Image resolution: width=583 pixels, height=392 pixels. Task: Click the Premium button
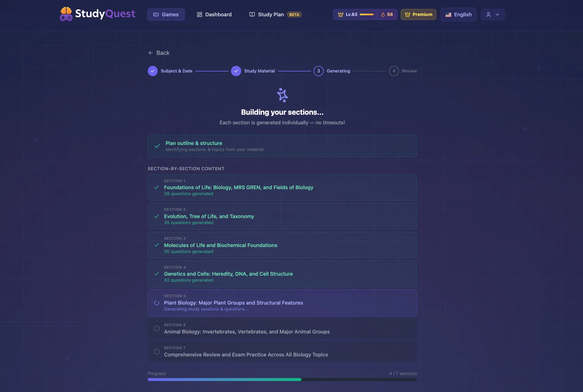coord(418,15)
